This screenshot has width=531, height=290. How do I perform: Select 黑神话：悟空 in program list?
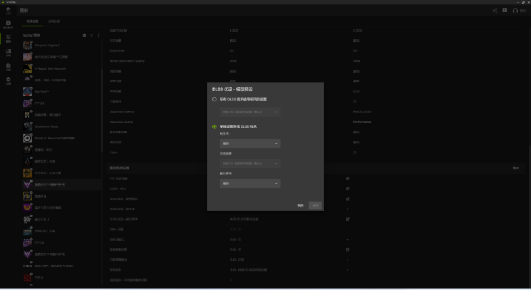(61, 150)
